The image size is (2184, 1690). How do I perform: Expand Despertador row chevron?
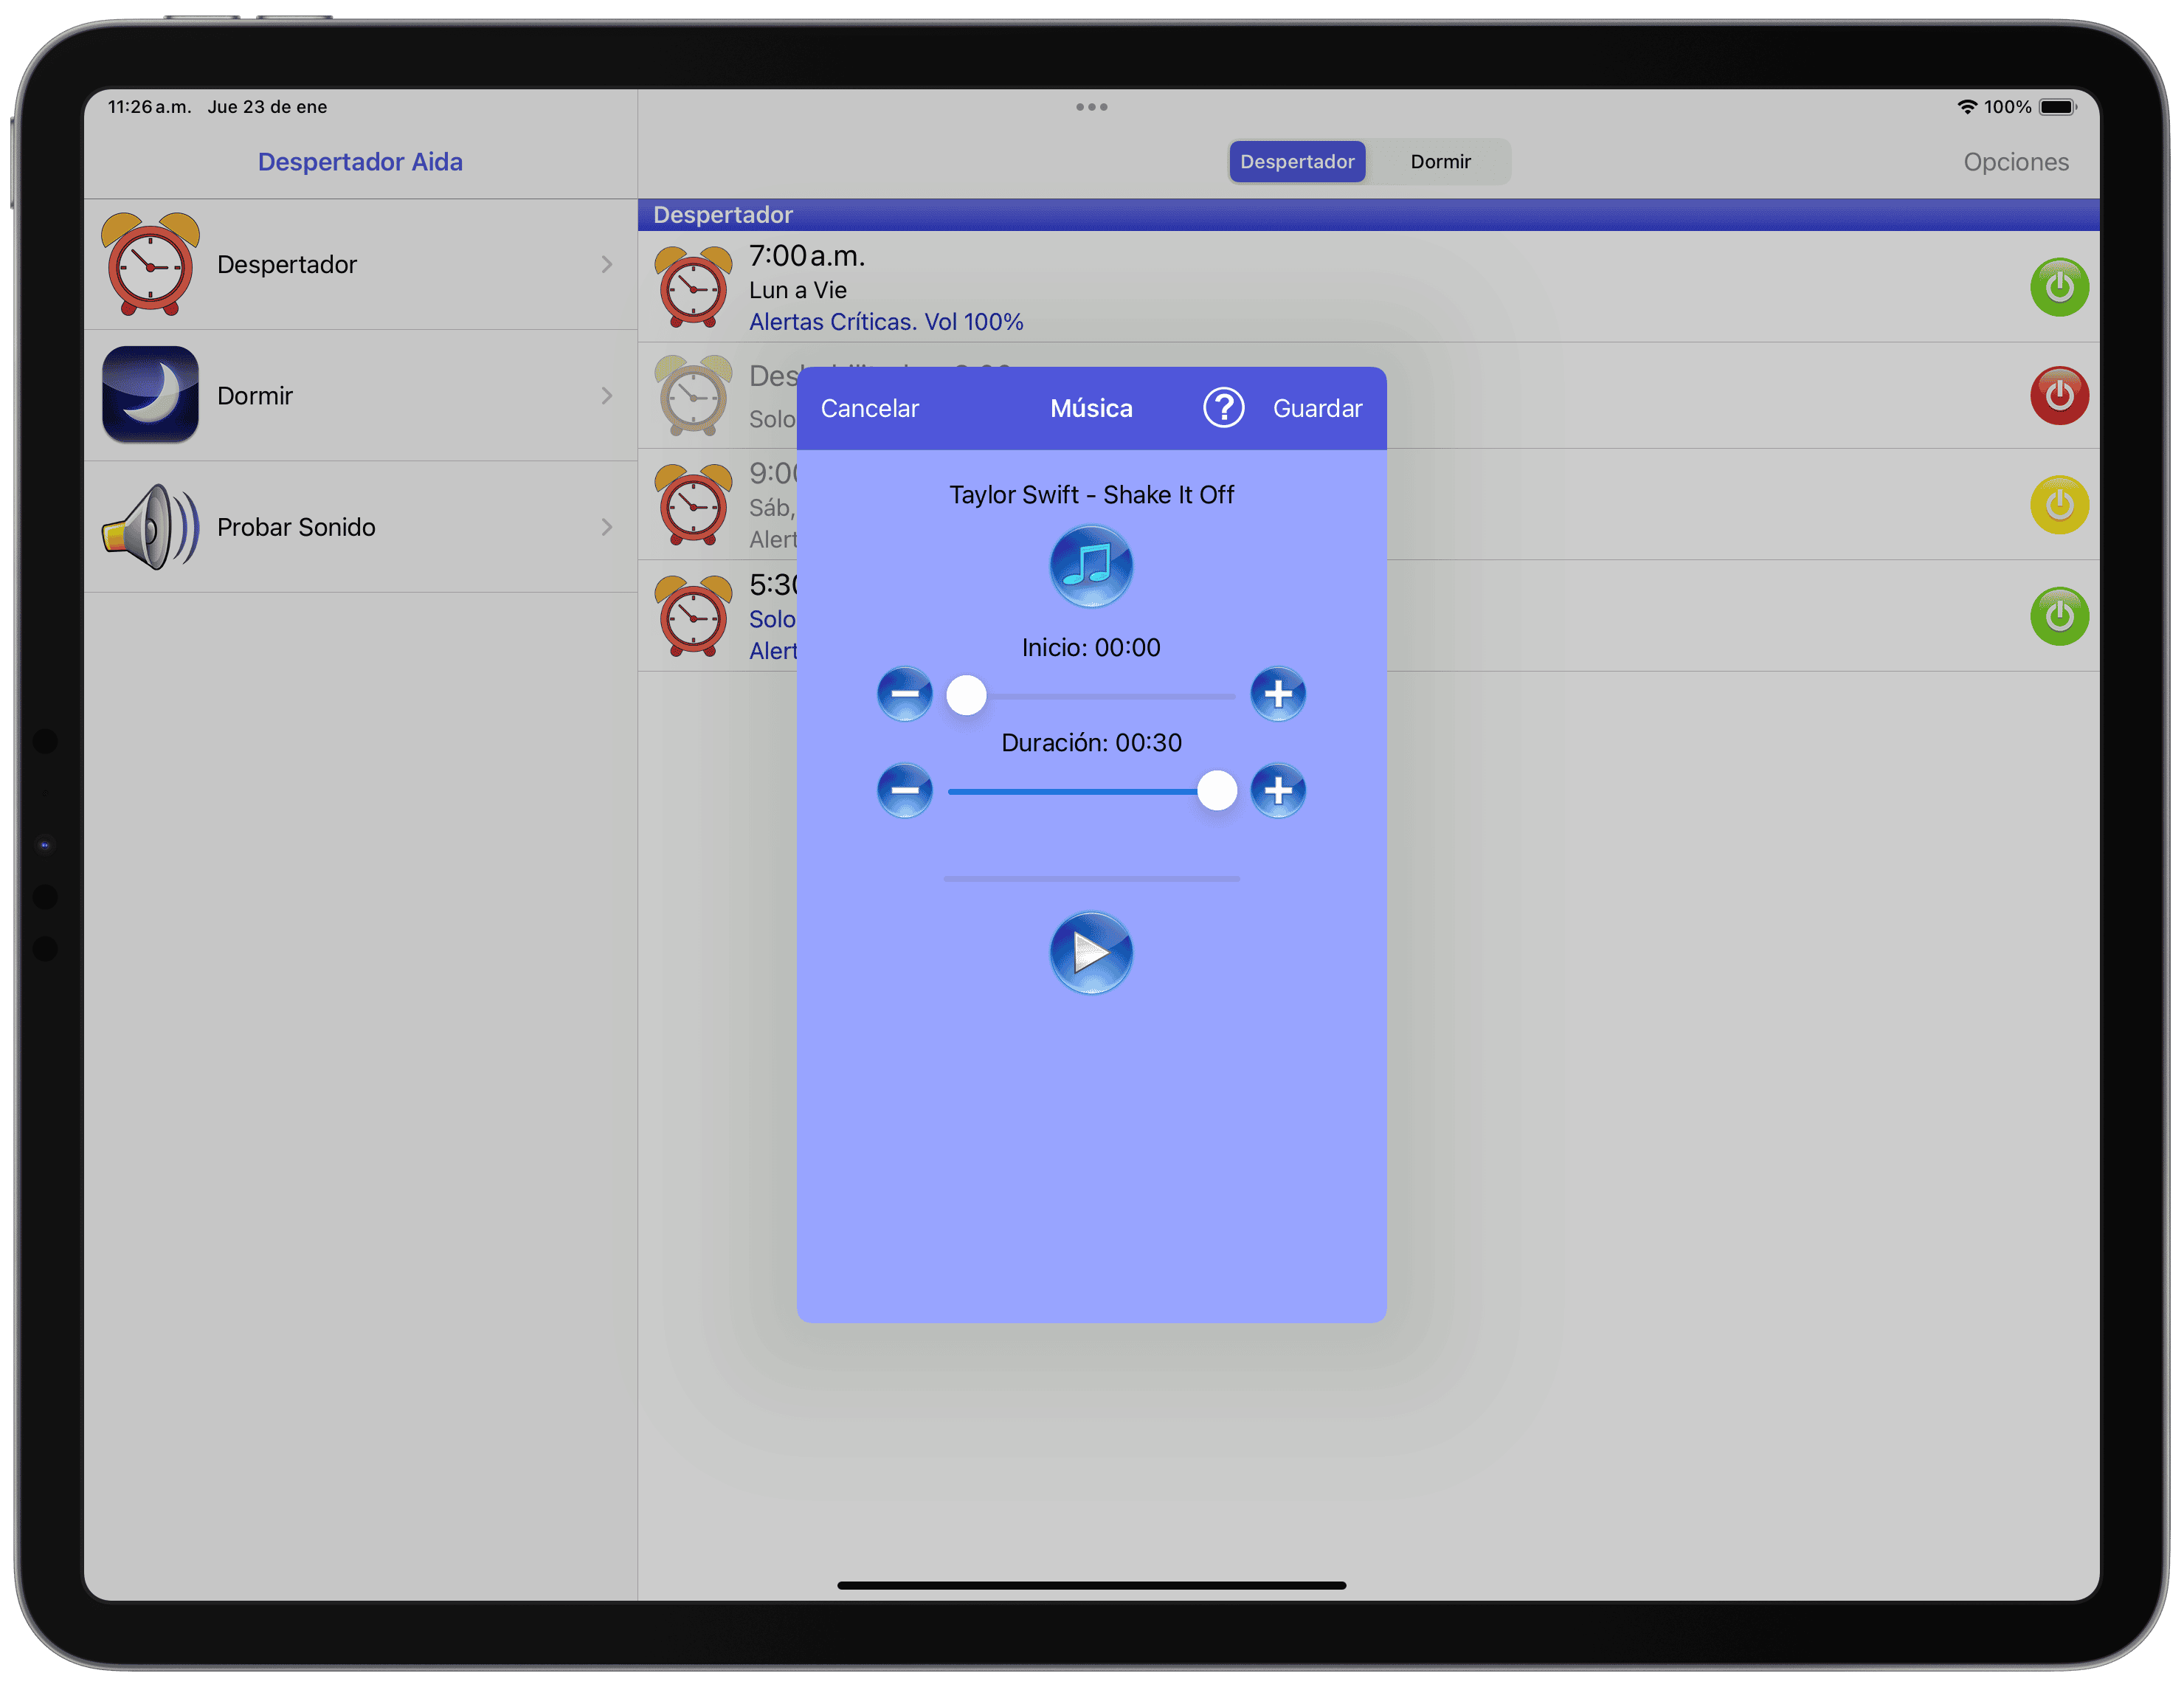point(606,264)
